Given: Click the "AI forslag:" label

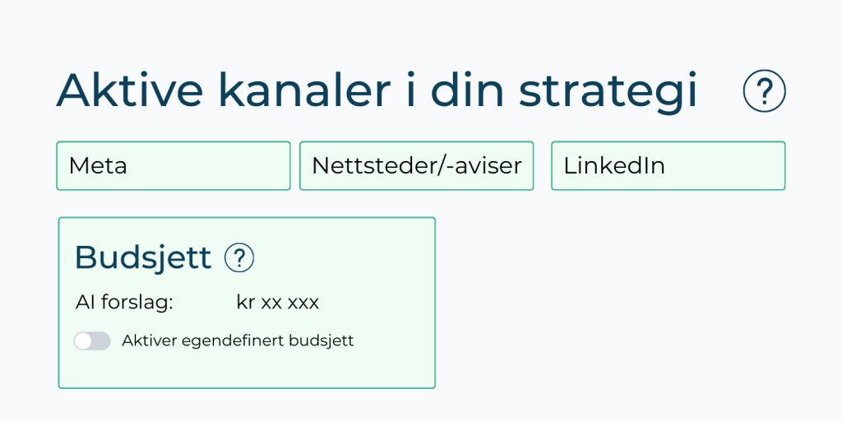Looking at the screenshot, I should coord(124,303).
